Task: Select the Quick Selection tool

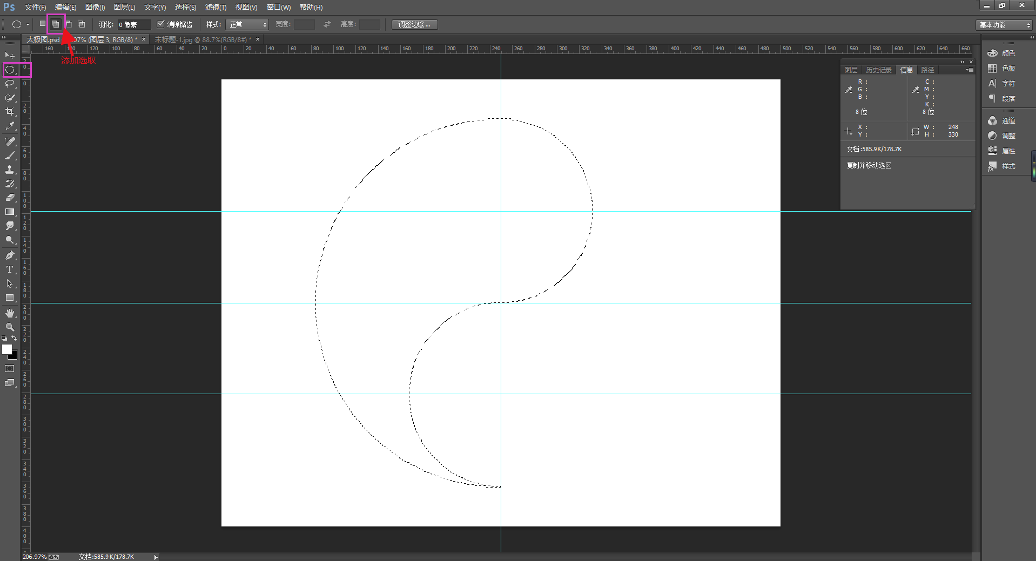Action: (x=10, y=98)
